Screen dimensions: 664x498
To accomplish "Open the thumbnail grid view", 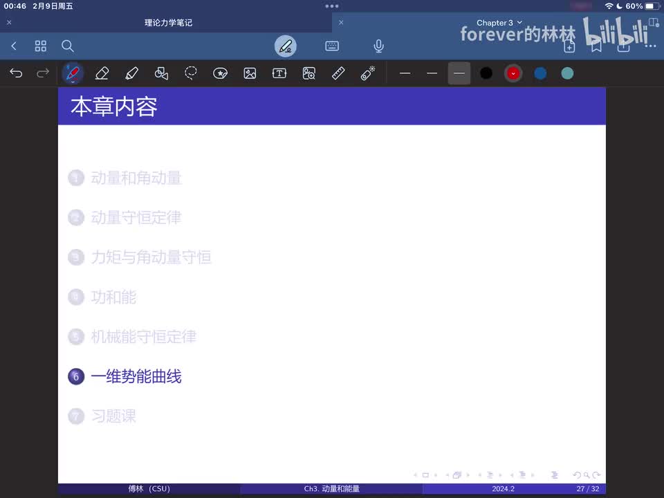I will point(41,46).
